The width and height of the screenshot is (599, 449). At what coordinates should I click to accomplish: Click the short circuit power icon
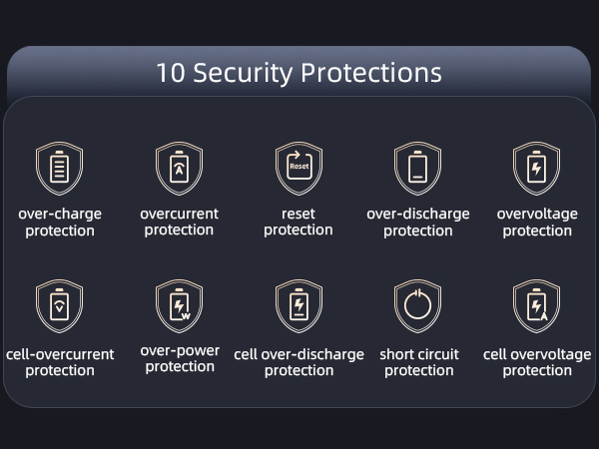coord(418,306)
